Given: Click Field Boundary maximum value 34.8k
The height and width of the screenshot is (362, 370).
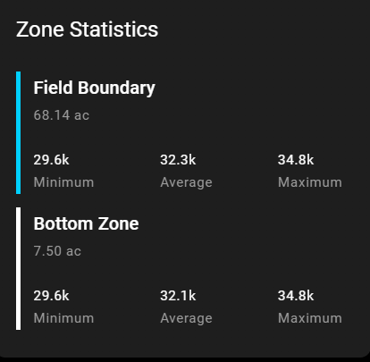Looking at the screenshot, I should (296, 160).
